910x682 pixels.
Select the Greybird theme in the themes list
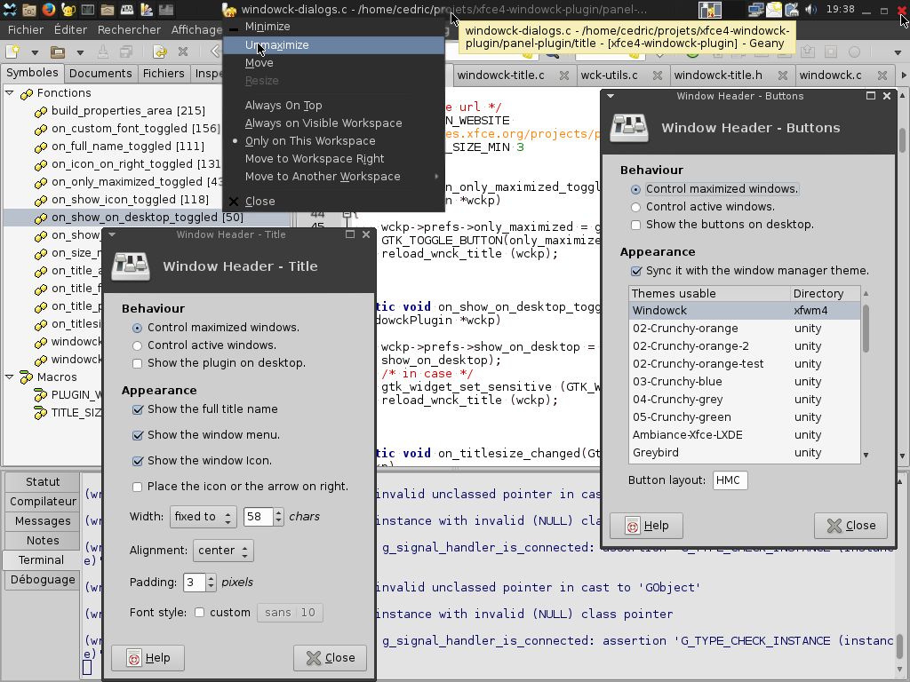pos(656,453)
